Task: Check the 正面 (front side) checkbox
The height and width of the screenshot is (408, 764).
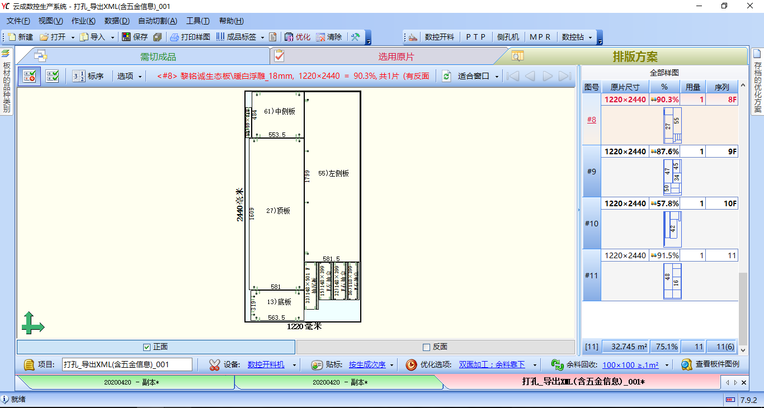Action: [x=147, y=347]
